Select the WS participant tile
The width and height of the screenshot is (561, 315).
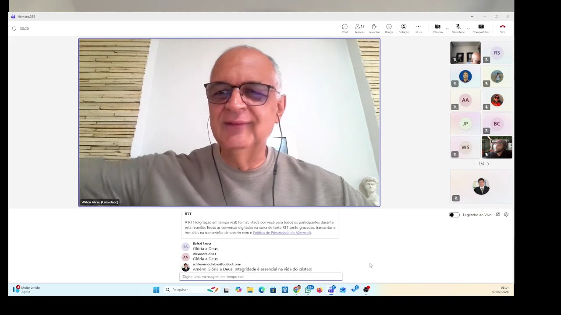point(465,147)
